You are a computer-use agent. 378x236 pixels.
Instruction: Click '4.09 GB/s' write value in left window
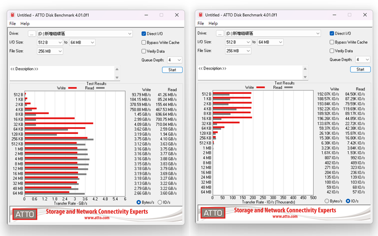pos(142,124)
